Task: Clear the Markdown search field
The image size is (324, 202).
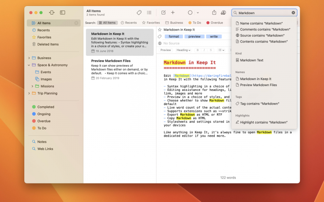Action: coord(293,13)
